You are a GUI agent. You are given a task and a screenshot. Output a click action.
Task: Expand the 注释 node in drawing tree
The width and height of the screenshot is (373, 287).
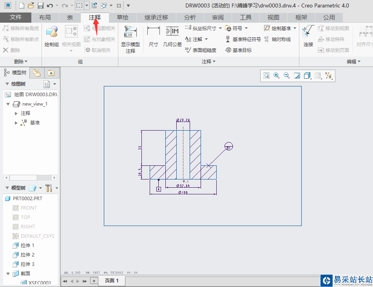pos(16,113)
